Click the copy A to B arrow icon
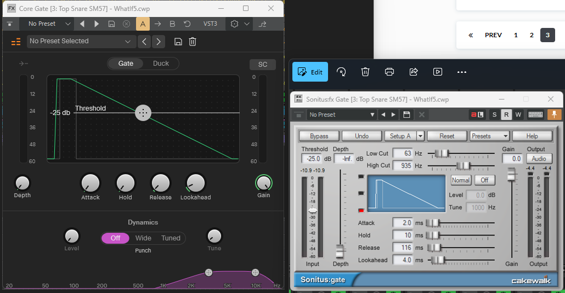 click(x=157, y=24)
